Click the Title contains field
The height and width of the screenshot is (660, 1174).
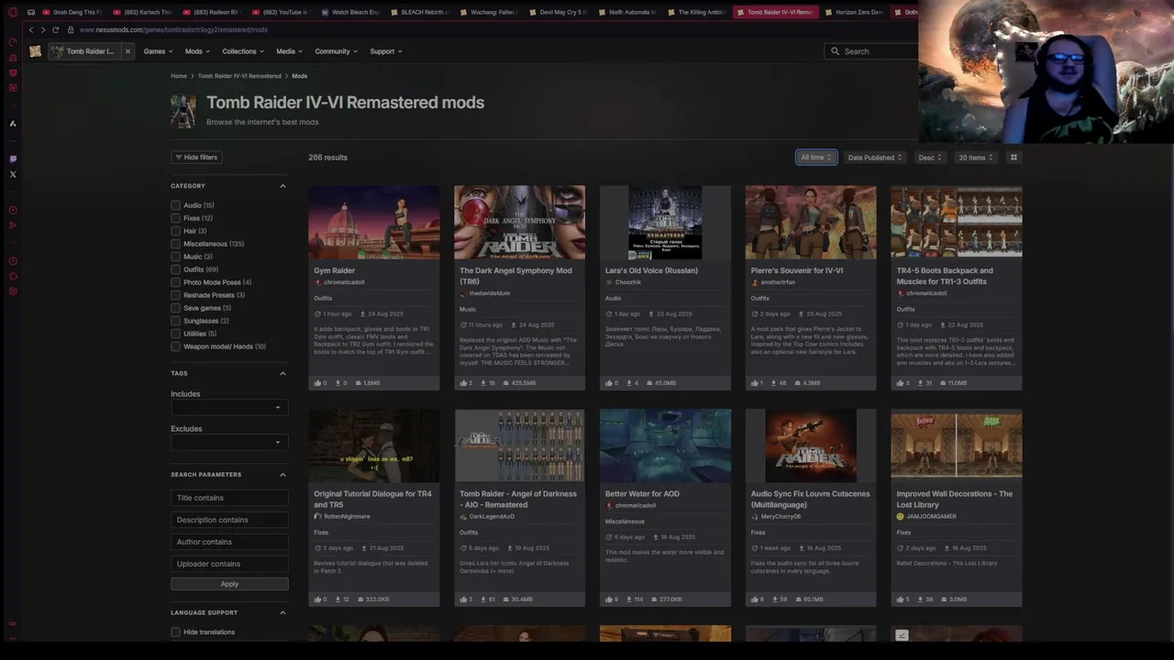point(229,498)
